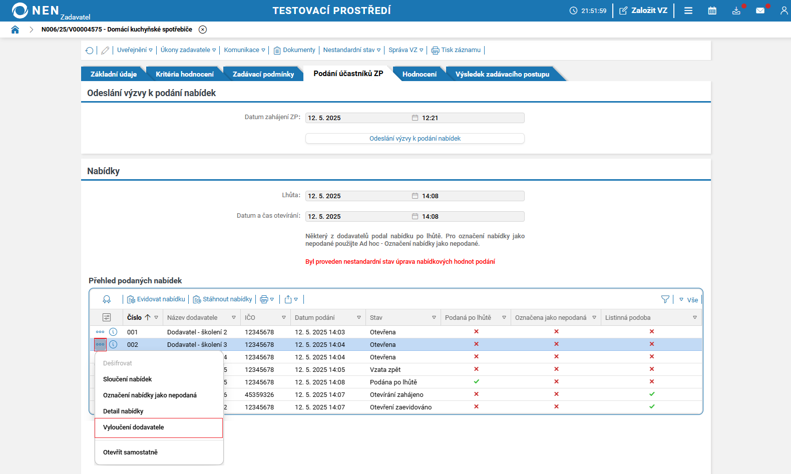Screen dimensions: 791x474
Task: Expand the Nestandardní stav menu
Action: (x=351, y=50)
